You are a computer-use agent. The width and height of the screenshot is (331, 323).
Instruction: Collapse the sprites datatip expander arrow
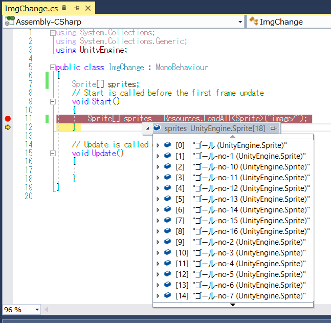point(148,128)
